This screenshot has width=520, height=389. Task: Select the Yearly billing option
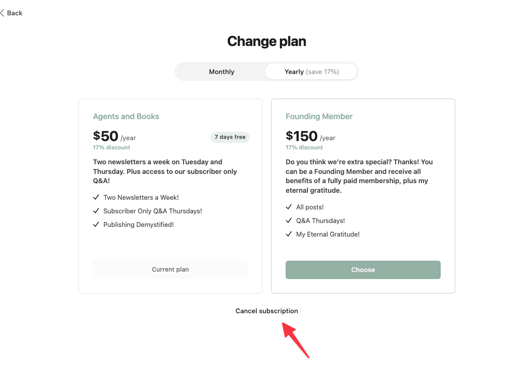311,72
